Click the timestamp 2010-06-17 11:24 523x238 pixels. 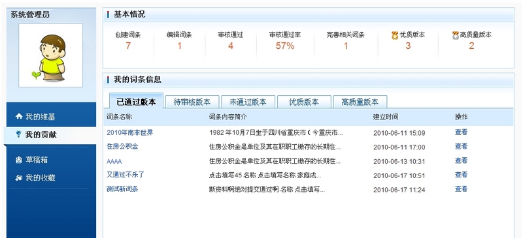coord(399,190)
